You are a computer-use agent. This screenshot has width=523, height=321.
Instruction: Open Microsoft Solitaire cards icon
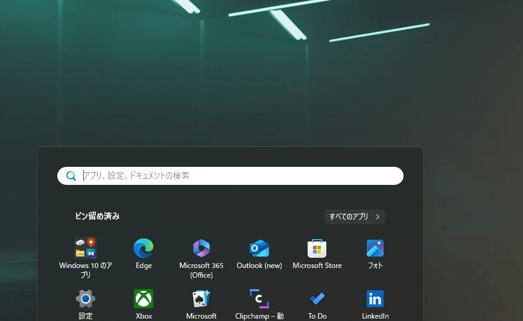[x=201, y=299]
